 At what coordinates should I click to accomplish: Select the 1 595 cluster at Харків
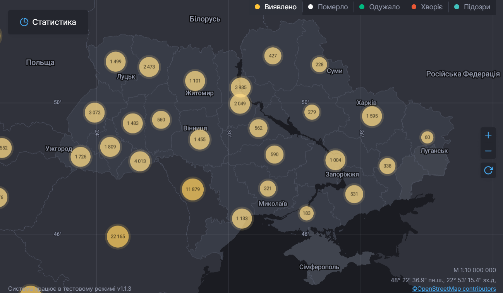pos(372,116)
